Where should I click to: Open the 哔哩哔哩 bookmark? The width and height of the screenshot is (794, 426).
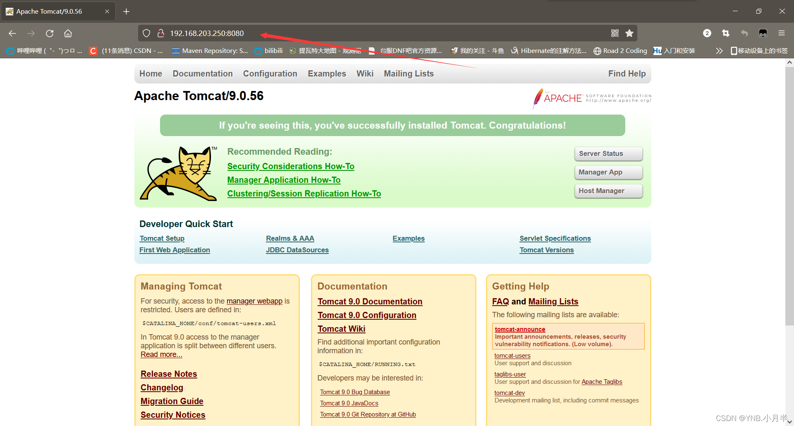click(x=45, y=51)
